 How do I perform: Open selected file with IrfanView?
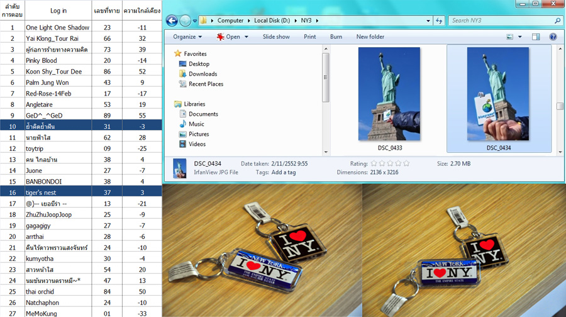228,37
